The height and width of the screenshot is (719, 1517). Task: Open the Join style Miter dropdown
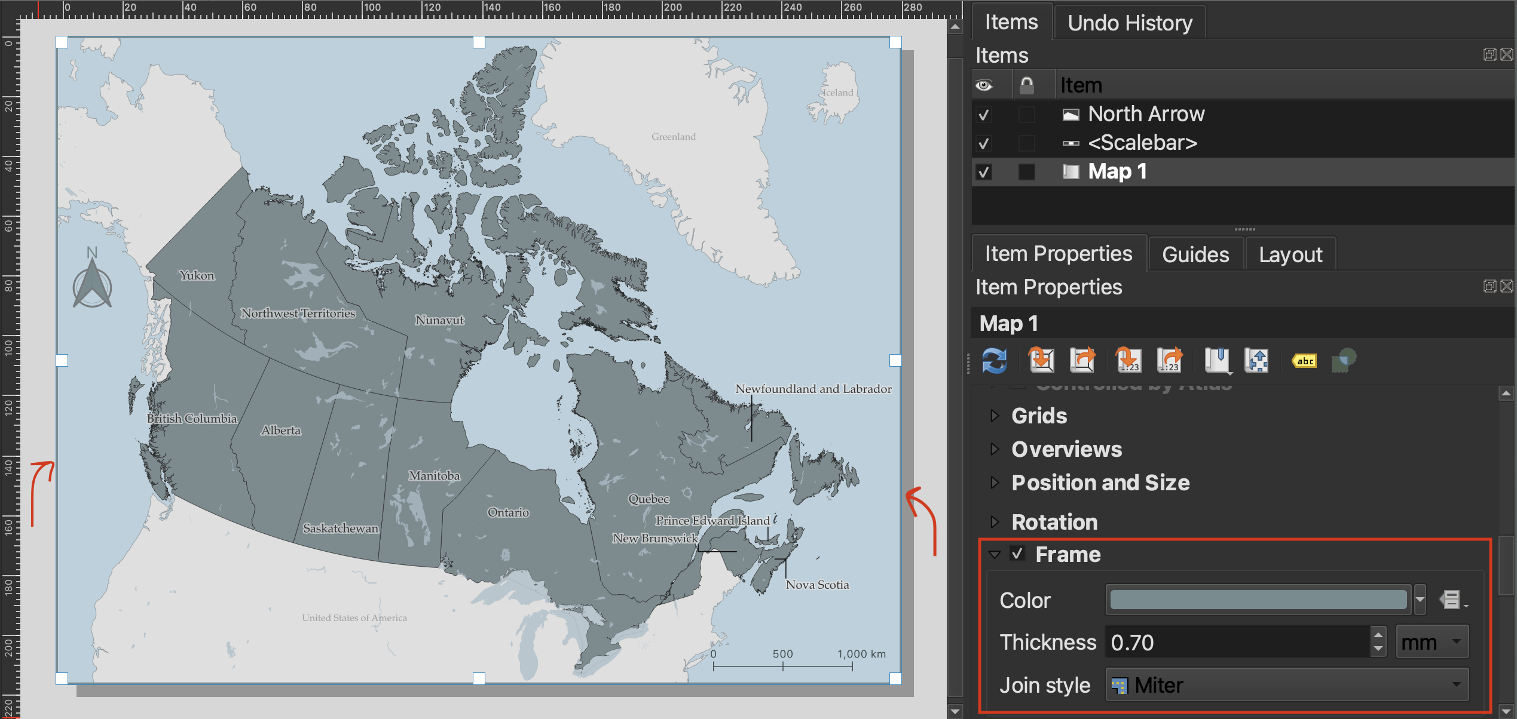[x=1286, y=685]
